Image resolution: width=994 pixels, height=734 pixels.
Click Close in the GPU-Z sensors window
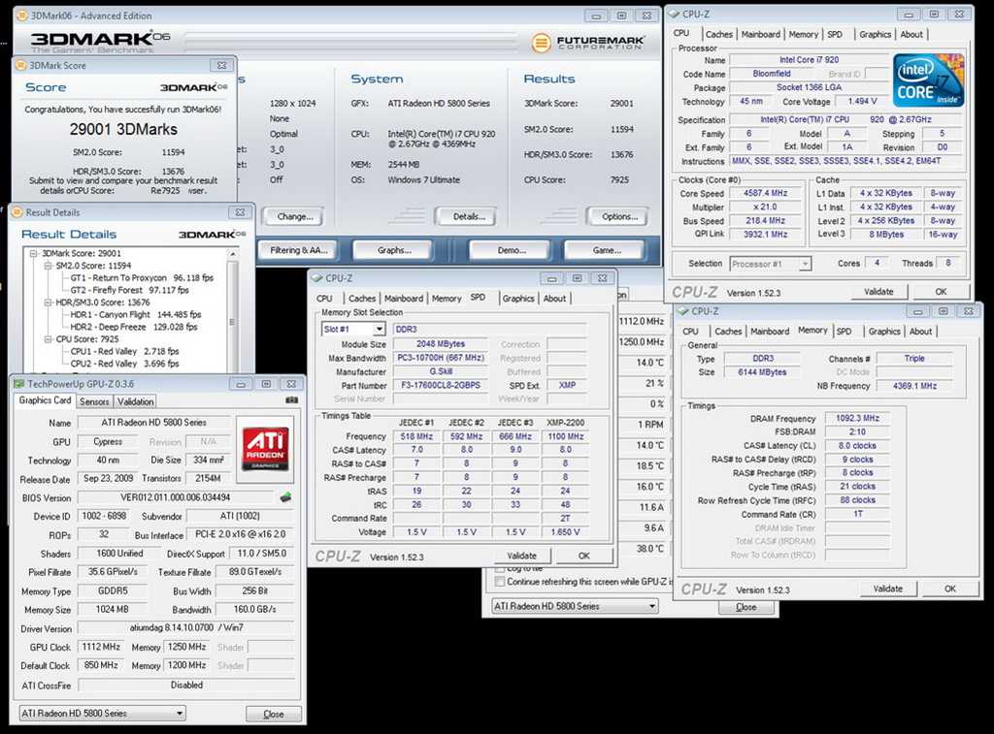746,607
